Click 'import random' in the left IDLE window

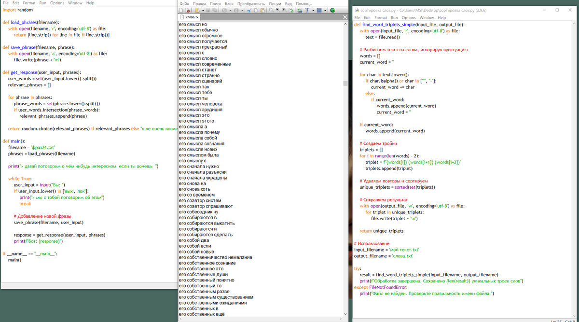coord(18,10)
